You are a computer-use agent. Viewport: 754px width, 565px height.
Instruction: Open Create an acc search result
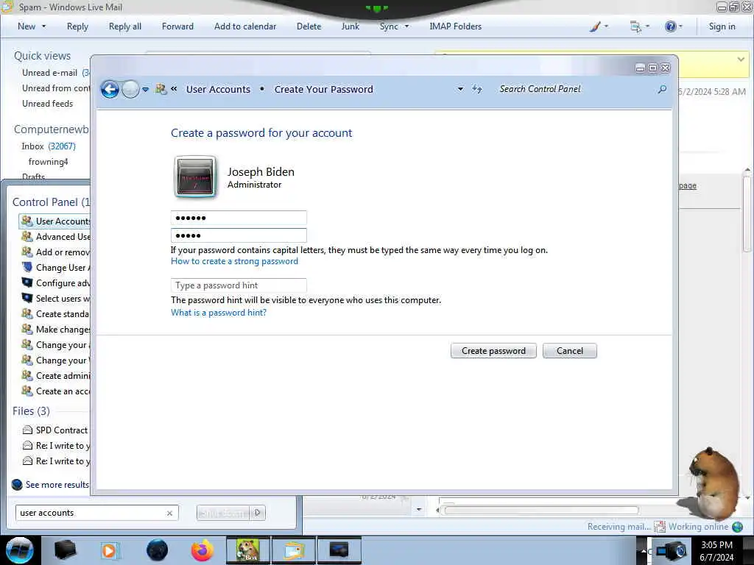55,391
